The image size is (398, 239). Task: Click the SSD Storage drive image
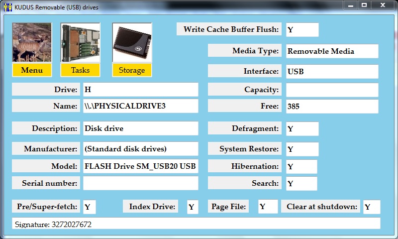(x=132, y=42)
